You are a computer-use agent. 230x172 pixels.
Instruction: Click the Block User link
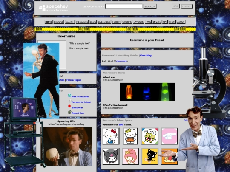(x=77, y=107)
